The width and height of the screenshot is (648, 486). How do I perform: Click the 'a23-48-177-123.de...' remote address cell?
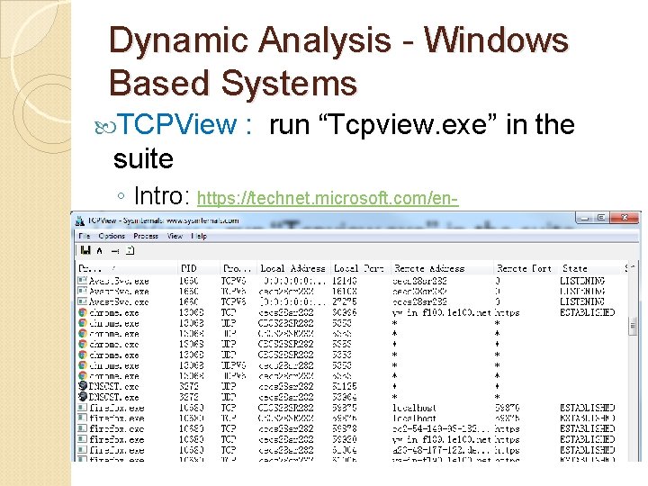point(440,450)
